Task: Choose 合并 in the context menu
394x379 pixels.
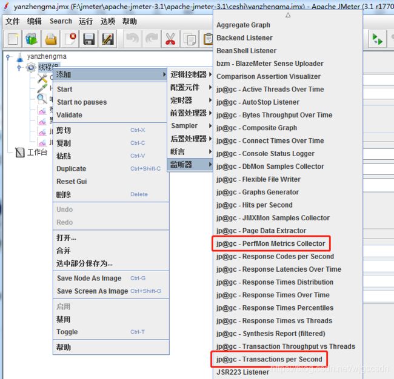Action: pyautogui.click(x=110, y=250)
